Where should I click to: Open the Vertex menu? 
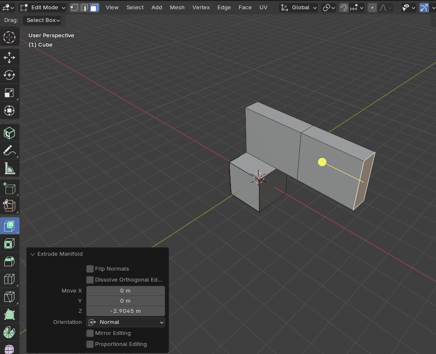click(x=201, y=8)
